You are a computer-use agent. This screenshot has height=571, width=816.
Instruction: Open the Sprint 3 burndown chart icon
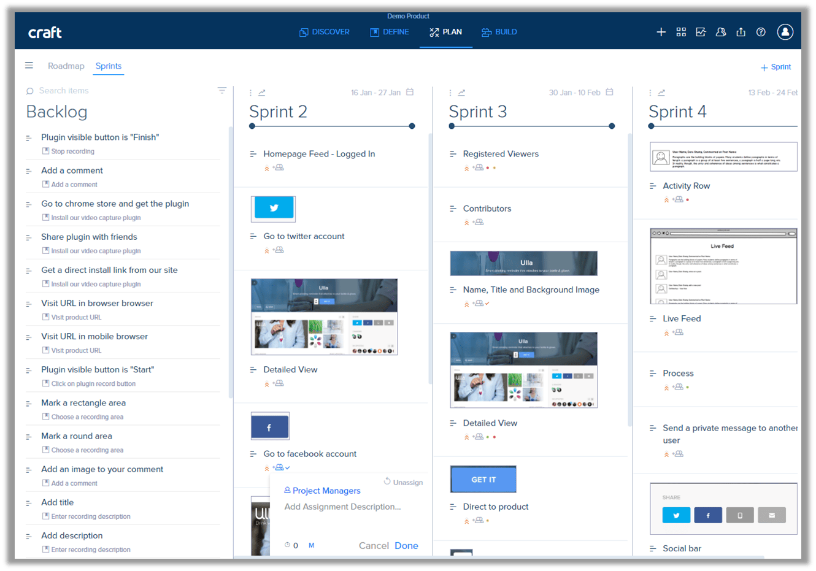pos(461,93)
